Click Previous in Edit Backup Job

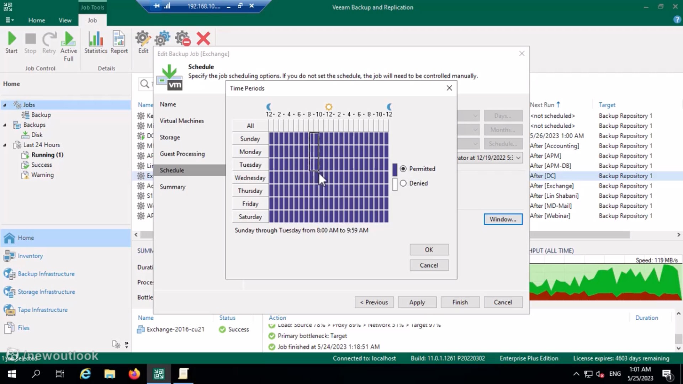[374, 302]
